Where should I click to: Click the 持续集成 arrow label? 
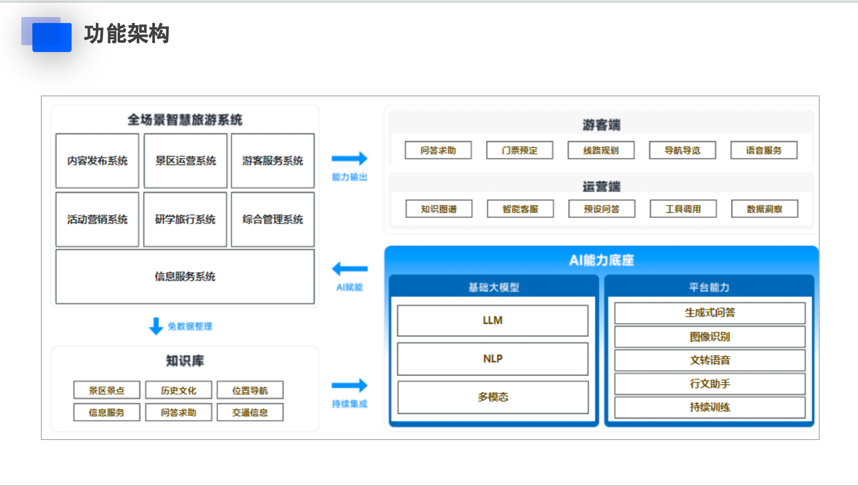[x=350, y=404]
